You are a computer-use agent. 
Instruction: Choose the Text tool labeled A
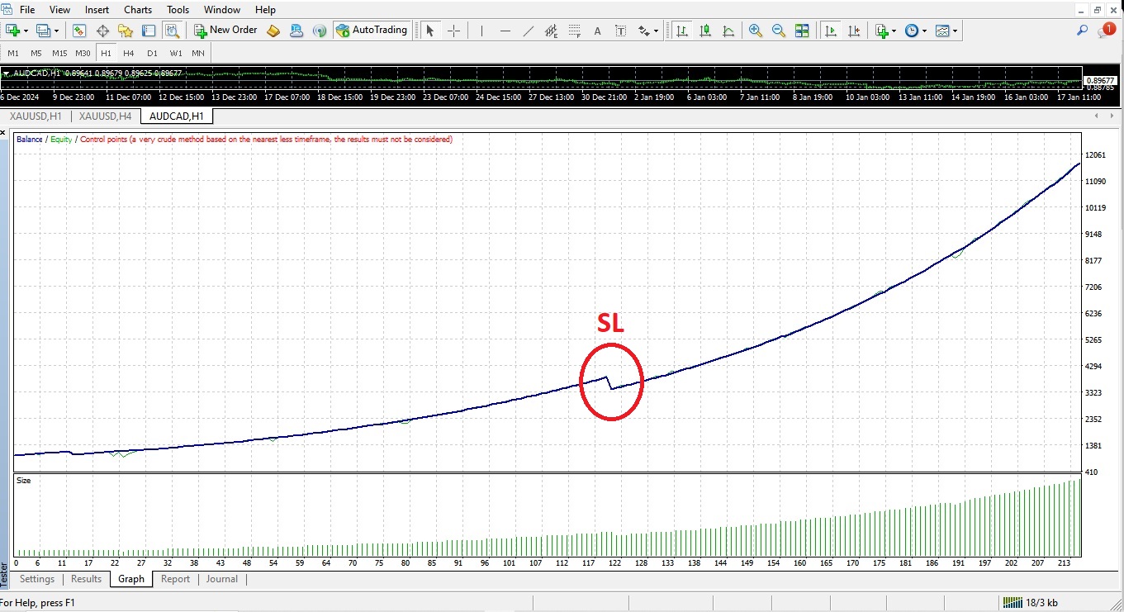tap(598, 31)
